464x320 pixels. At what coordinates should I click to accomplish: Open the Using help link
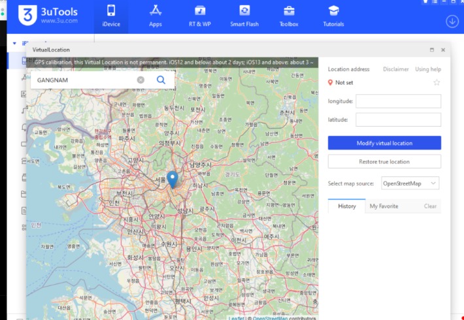428,69
